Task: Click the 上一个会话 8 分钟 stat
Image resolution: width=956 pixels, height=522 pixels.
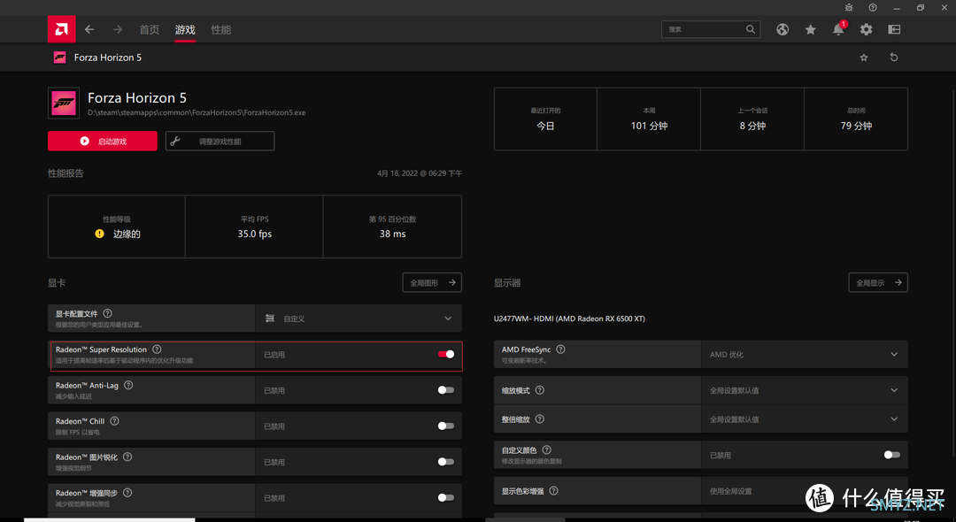Action: (x=753, y=119)
